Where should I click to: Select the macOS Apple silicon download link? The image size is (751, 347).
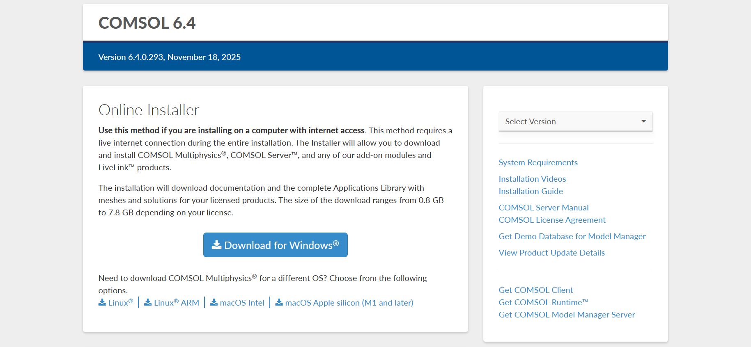(349, 303)
